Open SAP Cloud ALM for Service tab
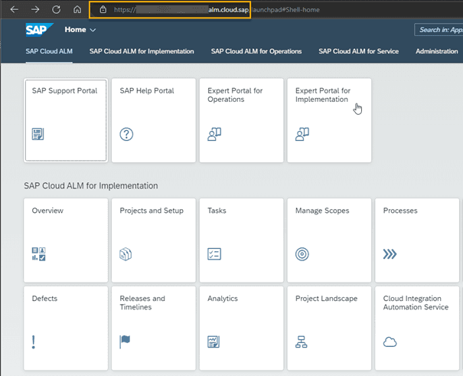 pos(358,51)
